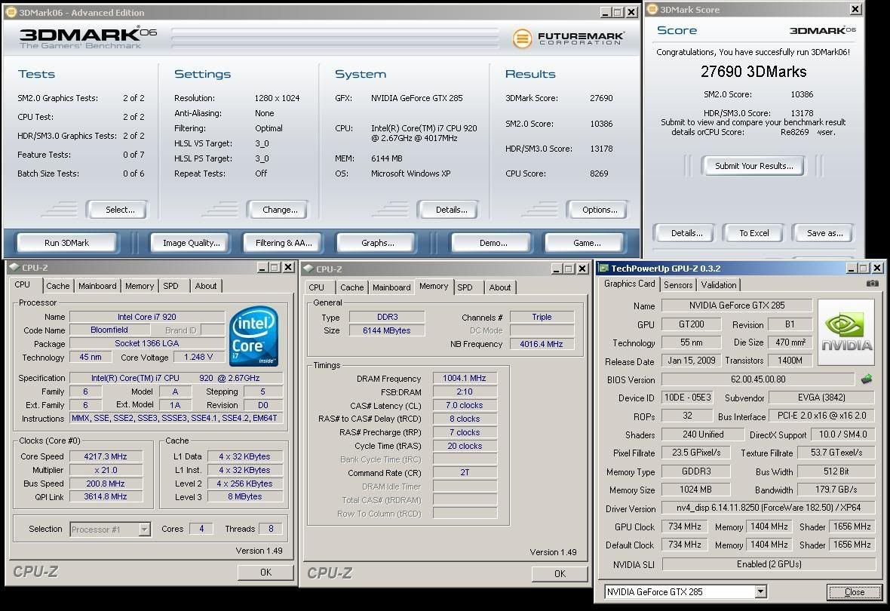890x611 pixels.
Task: Click OK in the CPU-Z memory timings window
Action: pyautogui.click(x=560, y=574)
